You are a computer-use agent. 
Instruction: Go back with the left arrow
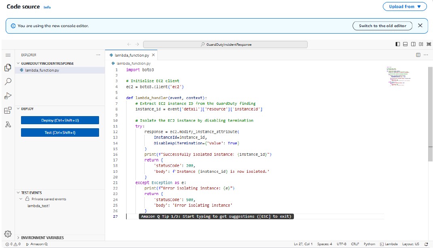pyautogui.click(x=129, y=44)
